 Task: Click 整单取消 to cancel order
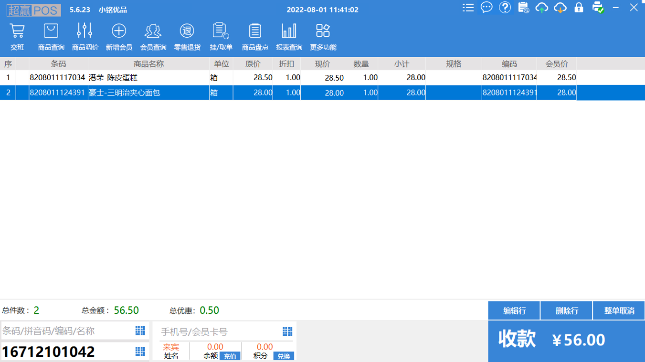619,311
